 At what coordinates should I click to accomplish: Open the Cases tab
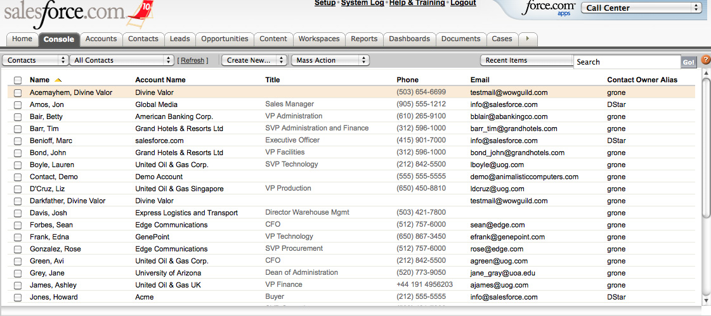pos(502,39)
